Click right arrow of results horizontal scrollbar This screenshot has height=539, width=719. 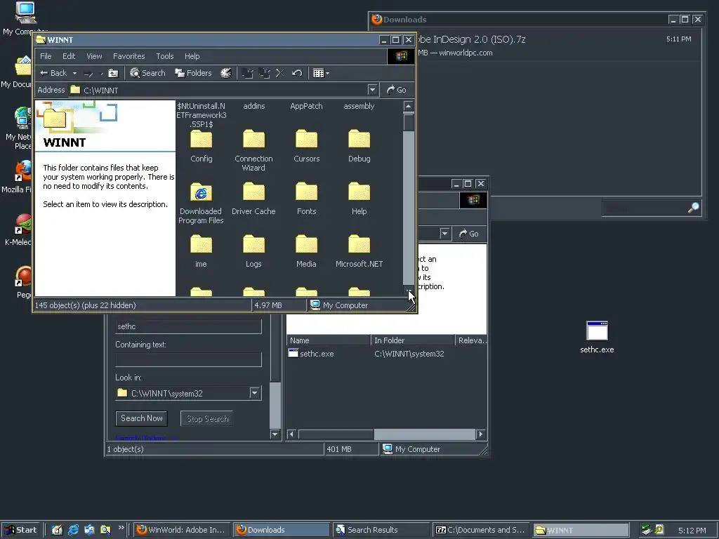pyautogui.click(x=480, y=434)
